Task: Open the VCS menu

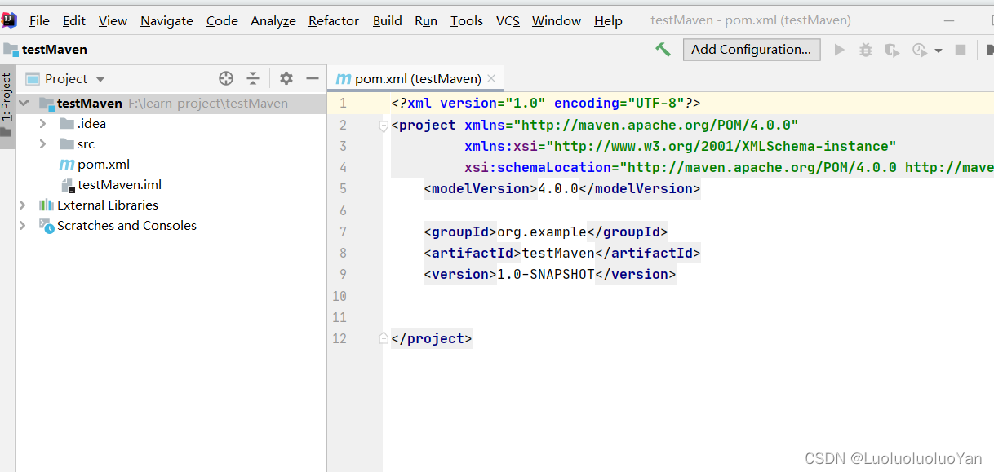Action: click(508, 20)
